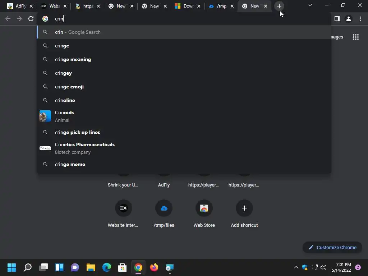Screen dimensions: 368x276
Task: Click the Add shortcut button
Action: (x=244, y=213)
